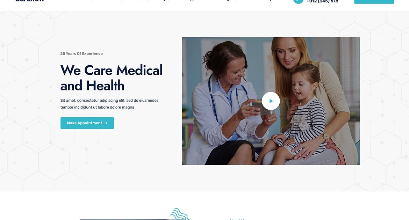The height and width of the screenshot is (220, 409).
Task: Click the hexagon pattern background at left
Action: click(x=26, y=104)
